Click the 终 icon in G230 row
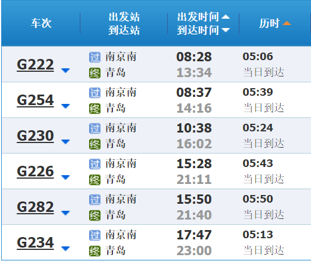The image size is (311, 261). 94,144
